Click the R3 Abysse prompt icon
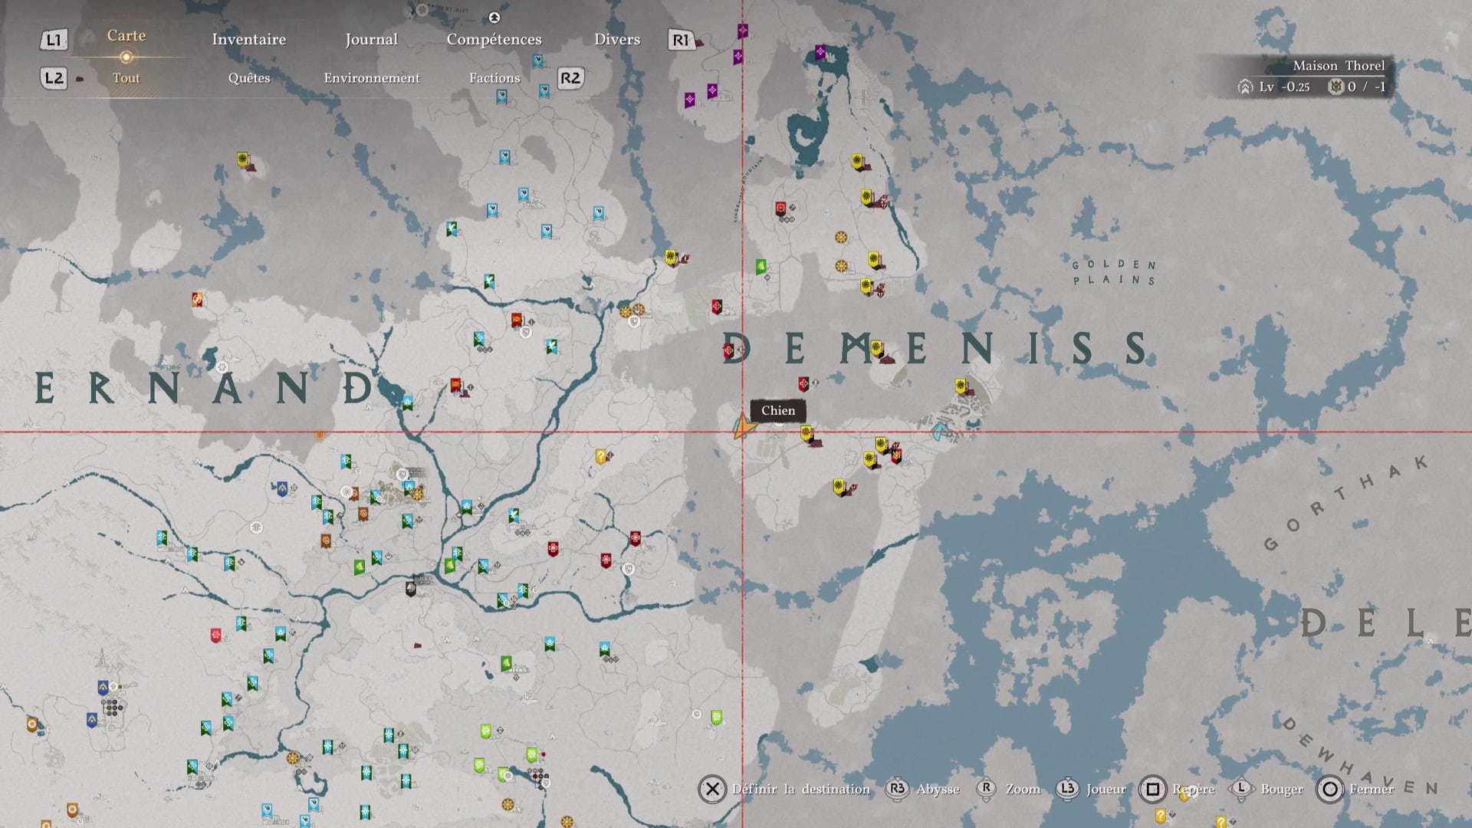1472x828 pixels. tap(896, 788)
